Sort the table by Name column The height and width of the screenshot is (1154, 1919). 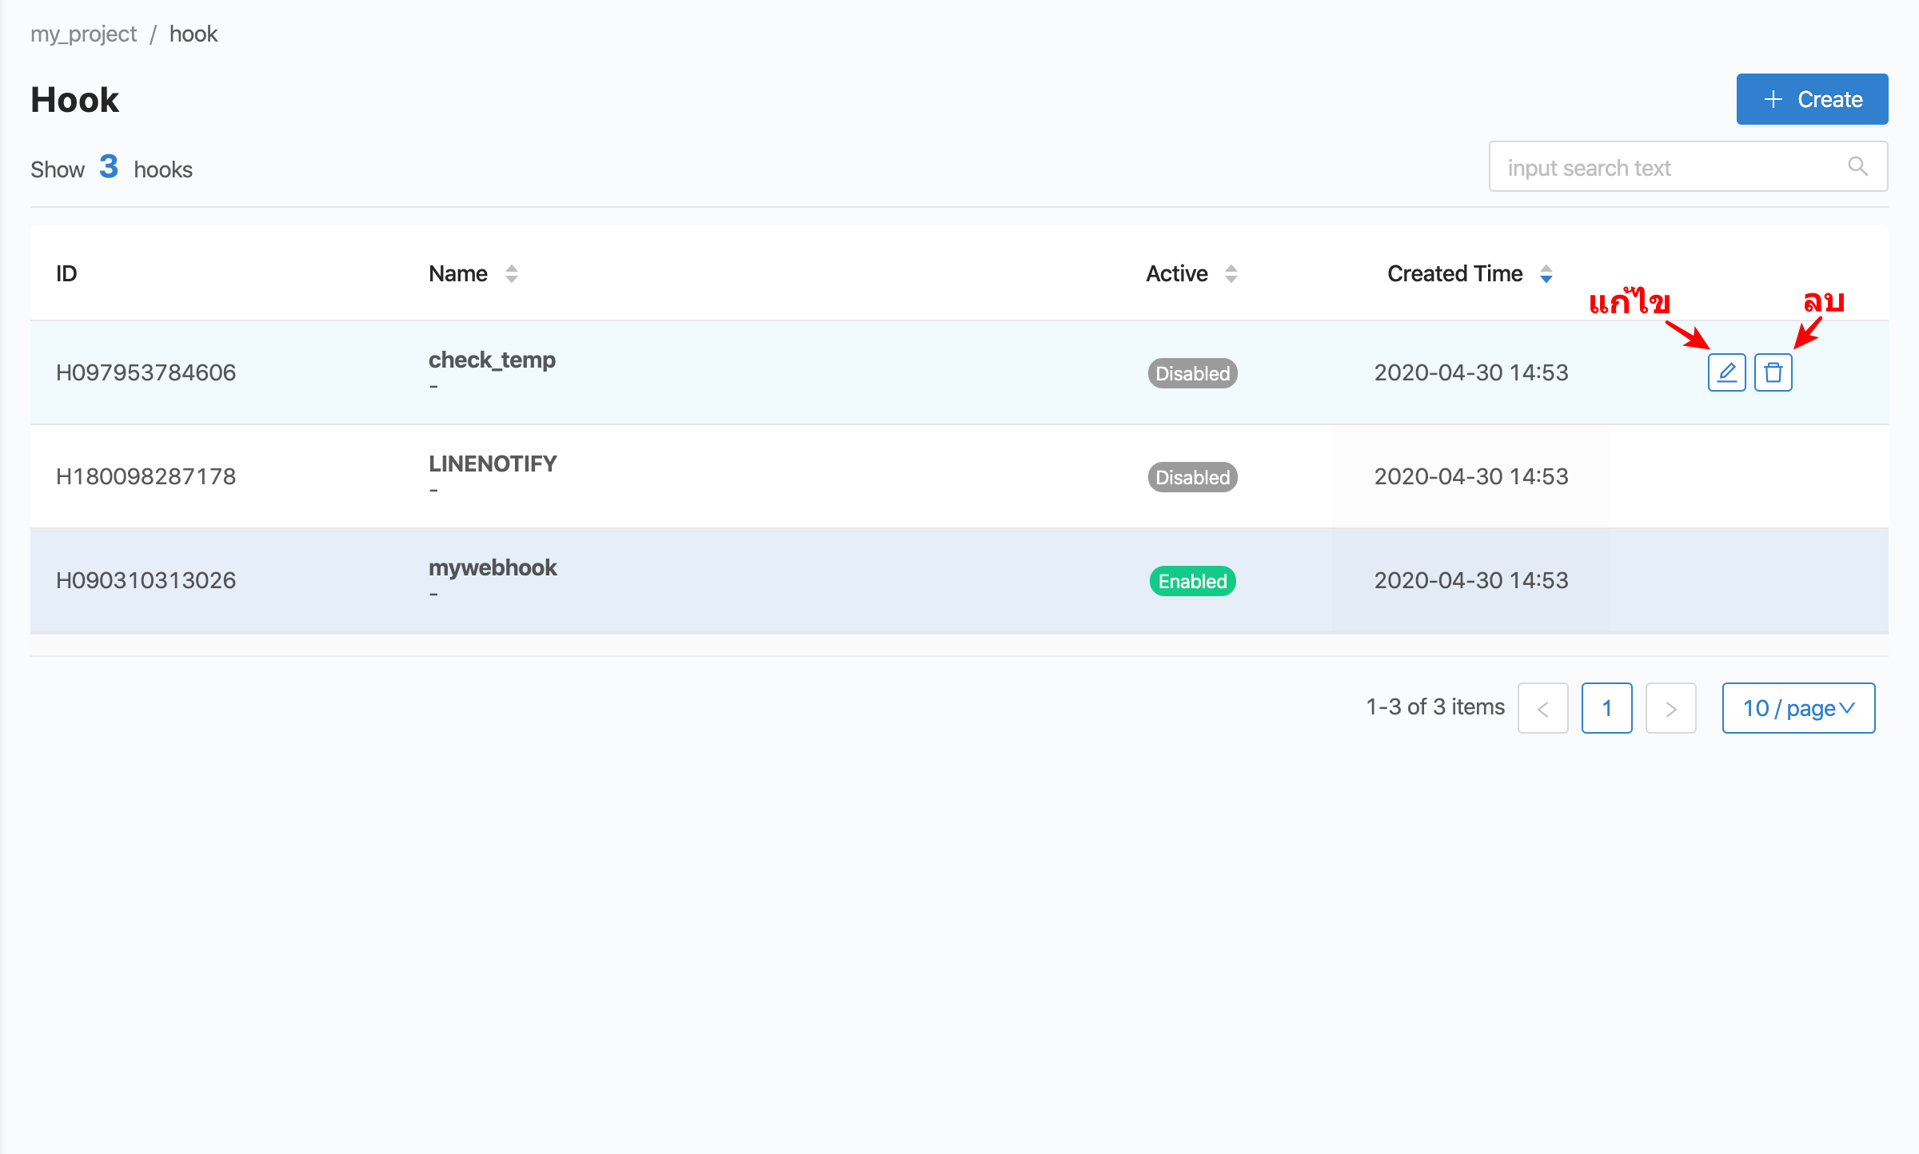point(473,273)
